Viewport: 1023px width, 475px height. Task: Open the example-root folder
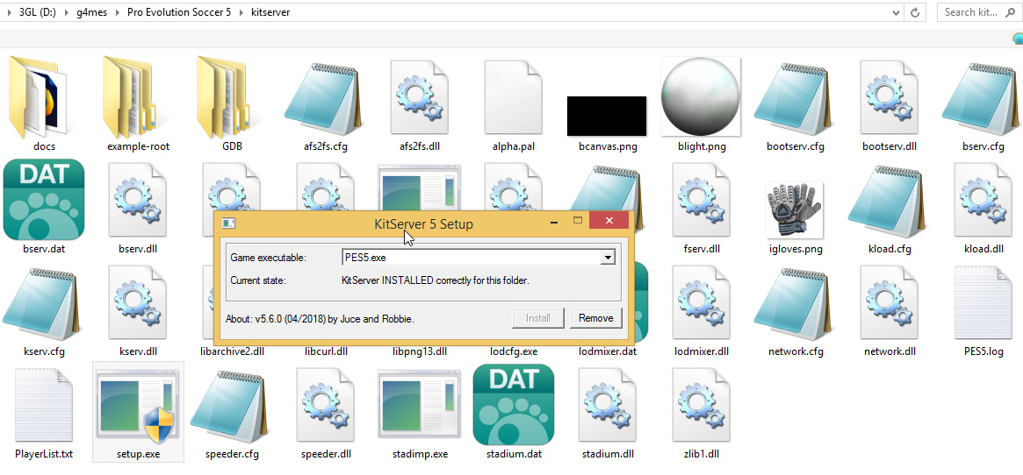click(135, 96)
